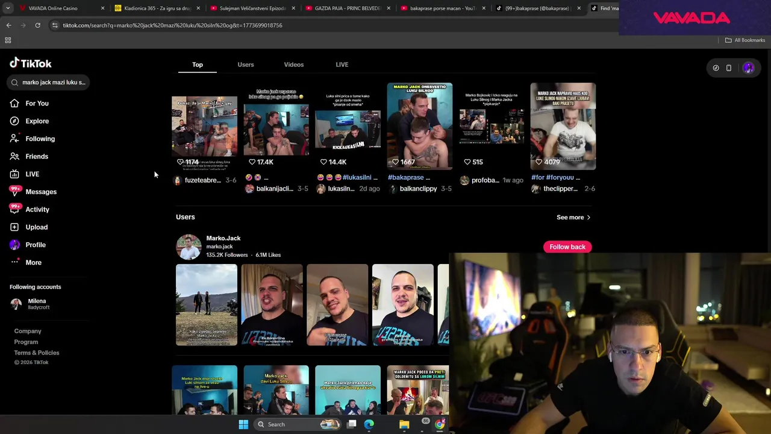Open the For You feed

tap(37, 103)
